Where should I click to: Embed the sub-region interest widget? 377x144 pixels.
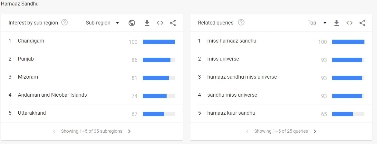tap(160, 23)
